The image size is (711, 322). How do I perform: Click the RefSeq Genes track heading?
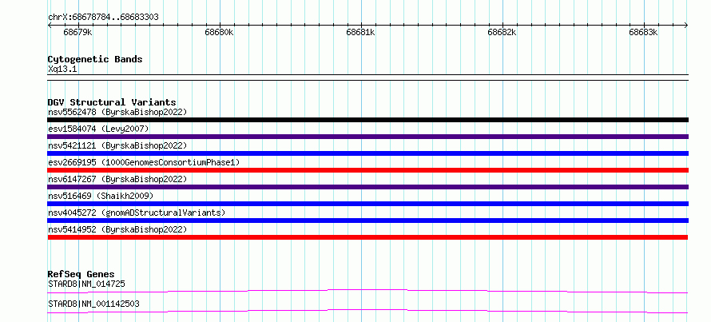81,274
